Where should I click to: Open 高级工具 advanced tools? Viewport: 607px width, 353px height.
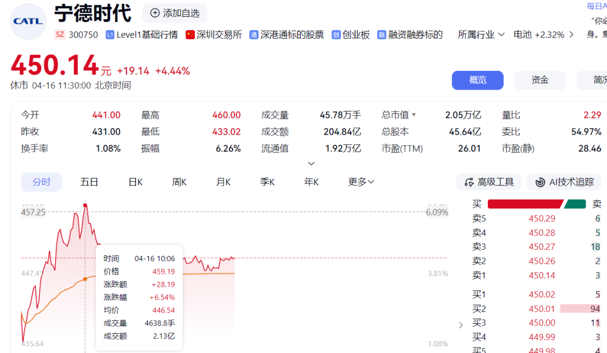488,182
